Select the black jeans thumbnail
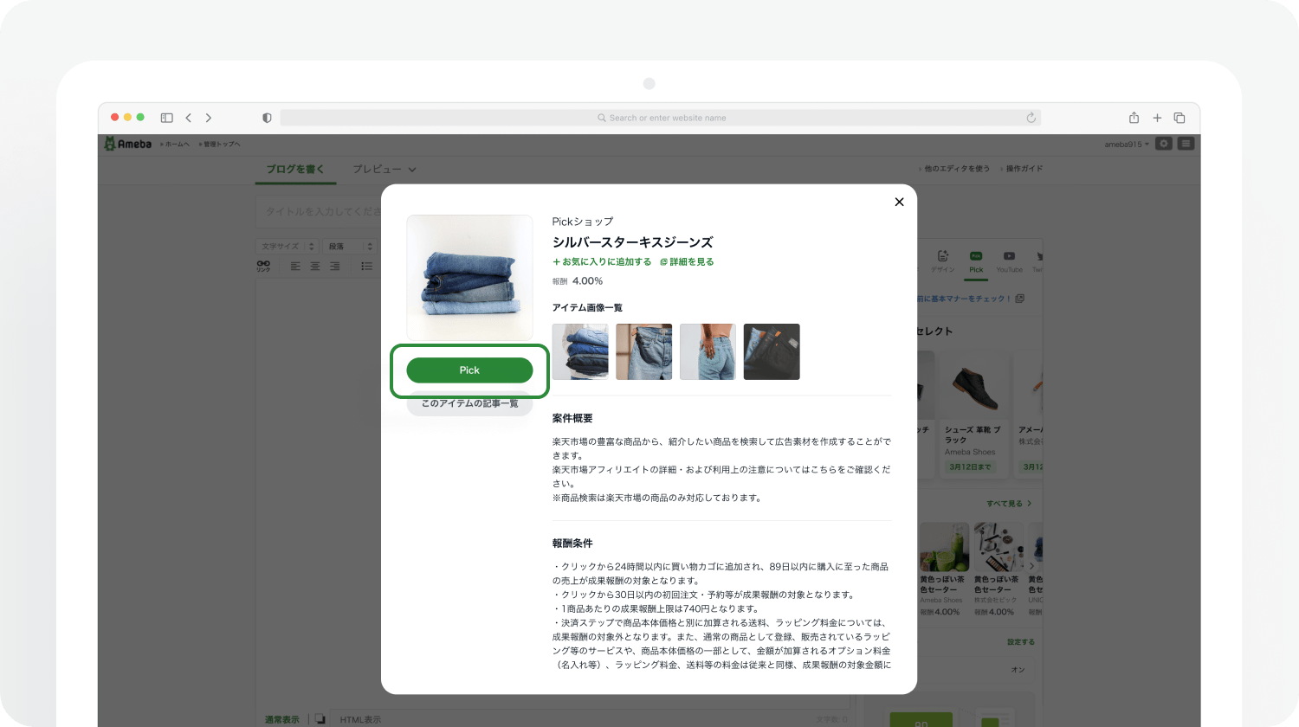The height and width of the screenshot is (727, 1299). [772, 351]
